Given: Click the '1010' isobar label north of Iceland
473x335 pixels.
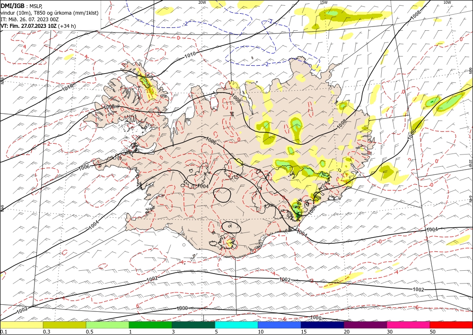Looking at the screenshot, I should pos(190,54).
